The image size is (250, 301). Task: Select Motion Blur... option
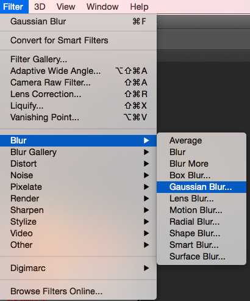201,210
